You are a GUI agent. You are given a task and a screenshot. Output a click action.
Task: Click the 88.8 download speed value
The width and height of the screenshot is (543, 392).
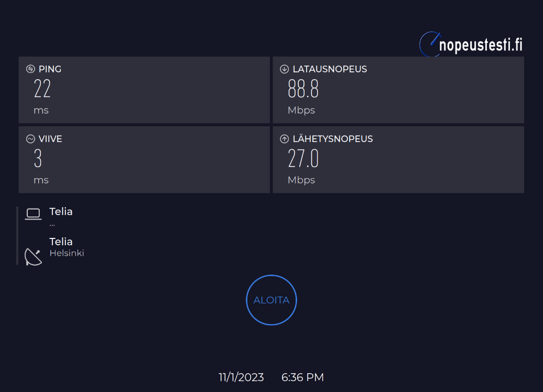(303, 89)
